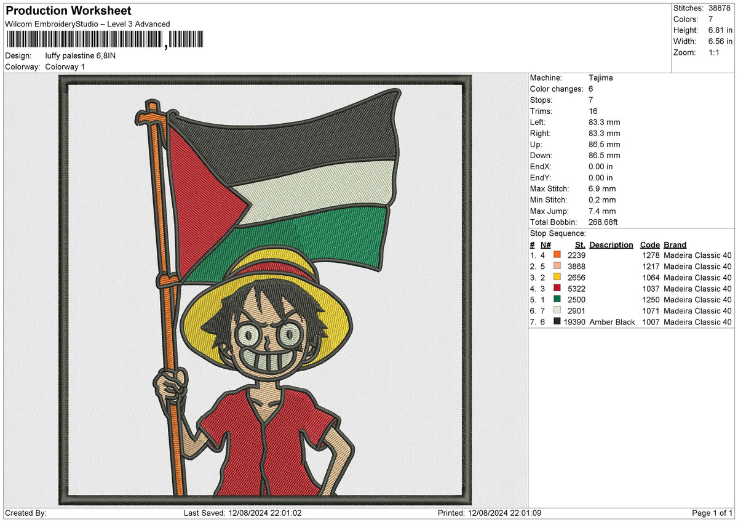Click the Width value 6.56 in
Viewport: 738px width, 522px height.
[720, 41]
